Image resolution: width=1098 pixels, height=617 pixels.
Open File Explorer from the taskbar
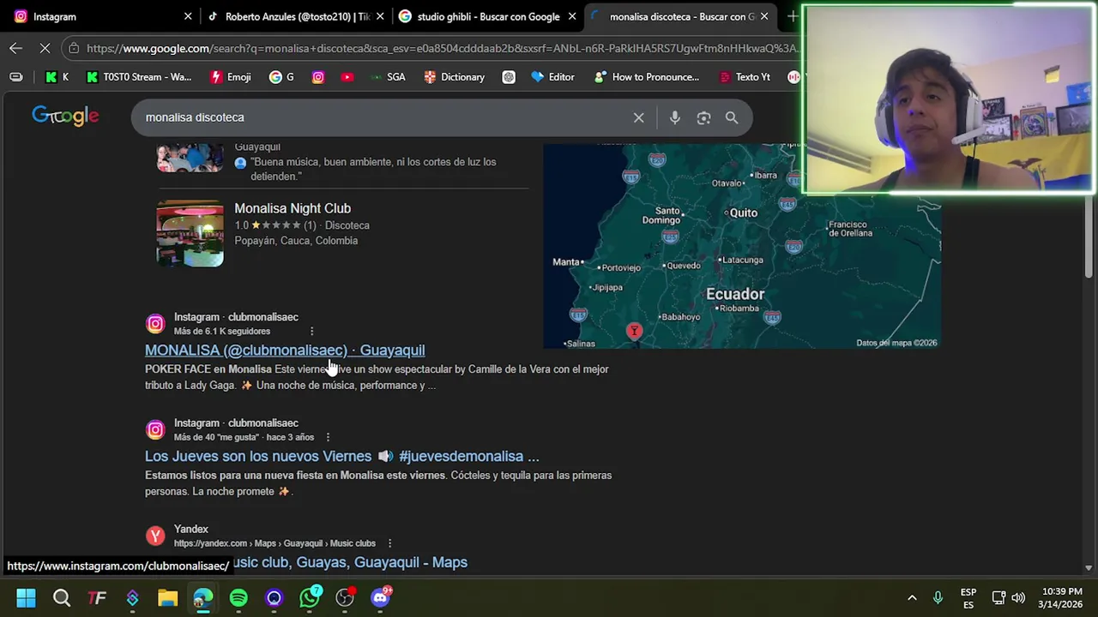coord(167,597)
